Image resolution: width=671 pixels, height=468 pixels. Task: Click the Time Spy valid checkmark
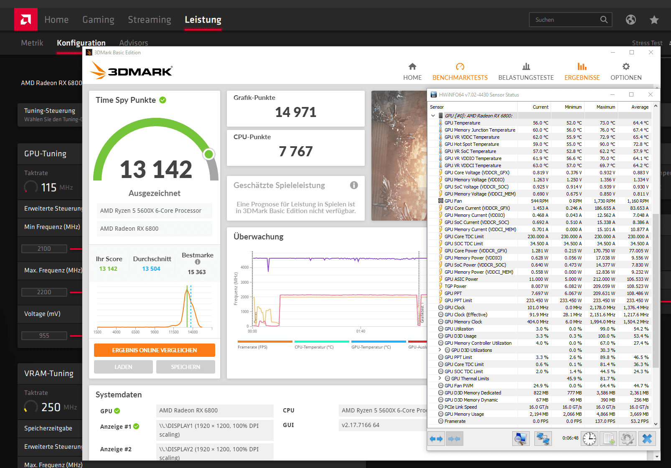(x=163, y=100)
